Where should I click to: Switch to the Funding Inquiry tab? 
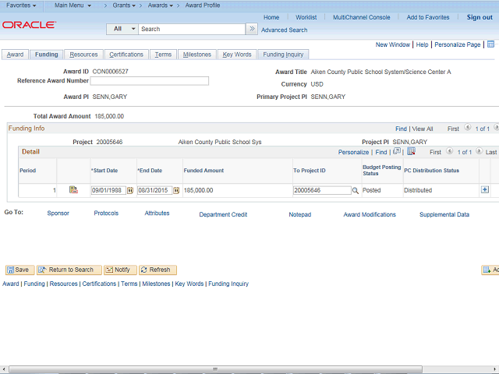tap(283, 55)
